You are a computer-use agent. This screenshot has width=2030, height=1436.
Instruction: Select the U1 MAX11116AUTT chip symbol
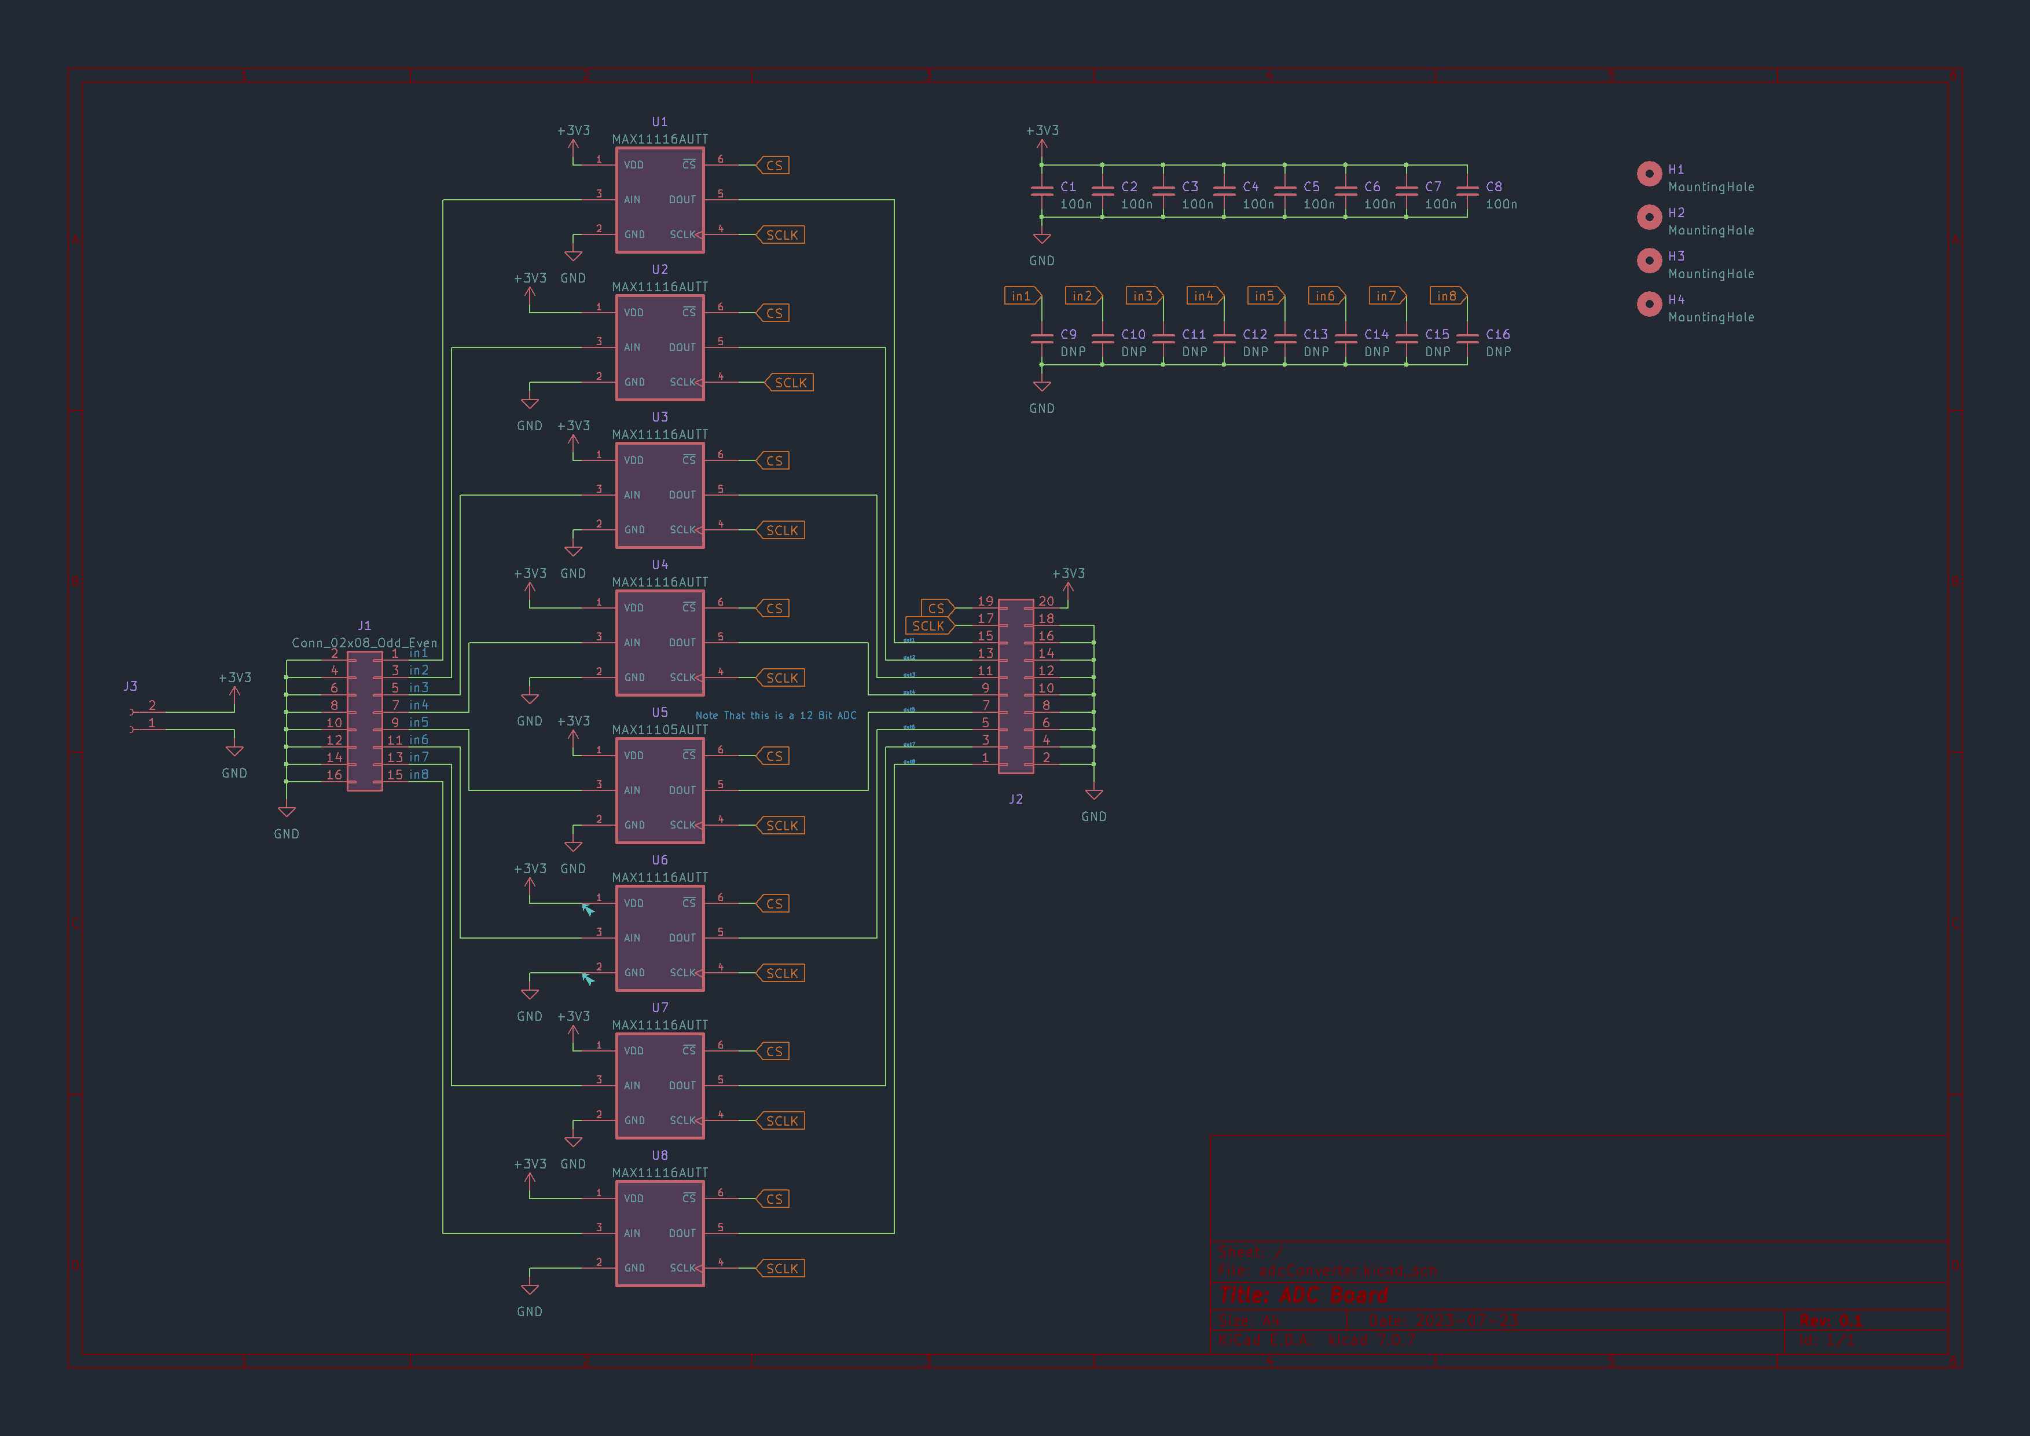point(659,200)
